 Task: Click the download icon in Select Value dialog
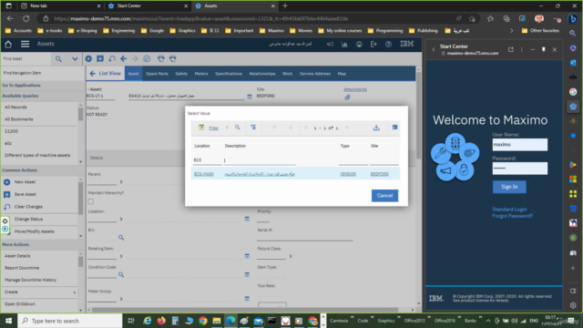click(376, 128)
